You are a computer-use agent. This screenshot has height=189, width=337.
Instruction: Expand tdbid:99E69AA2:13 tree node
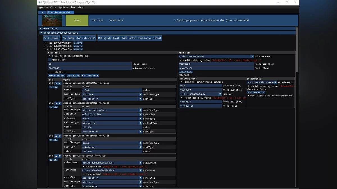[45, 43]
